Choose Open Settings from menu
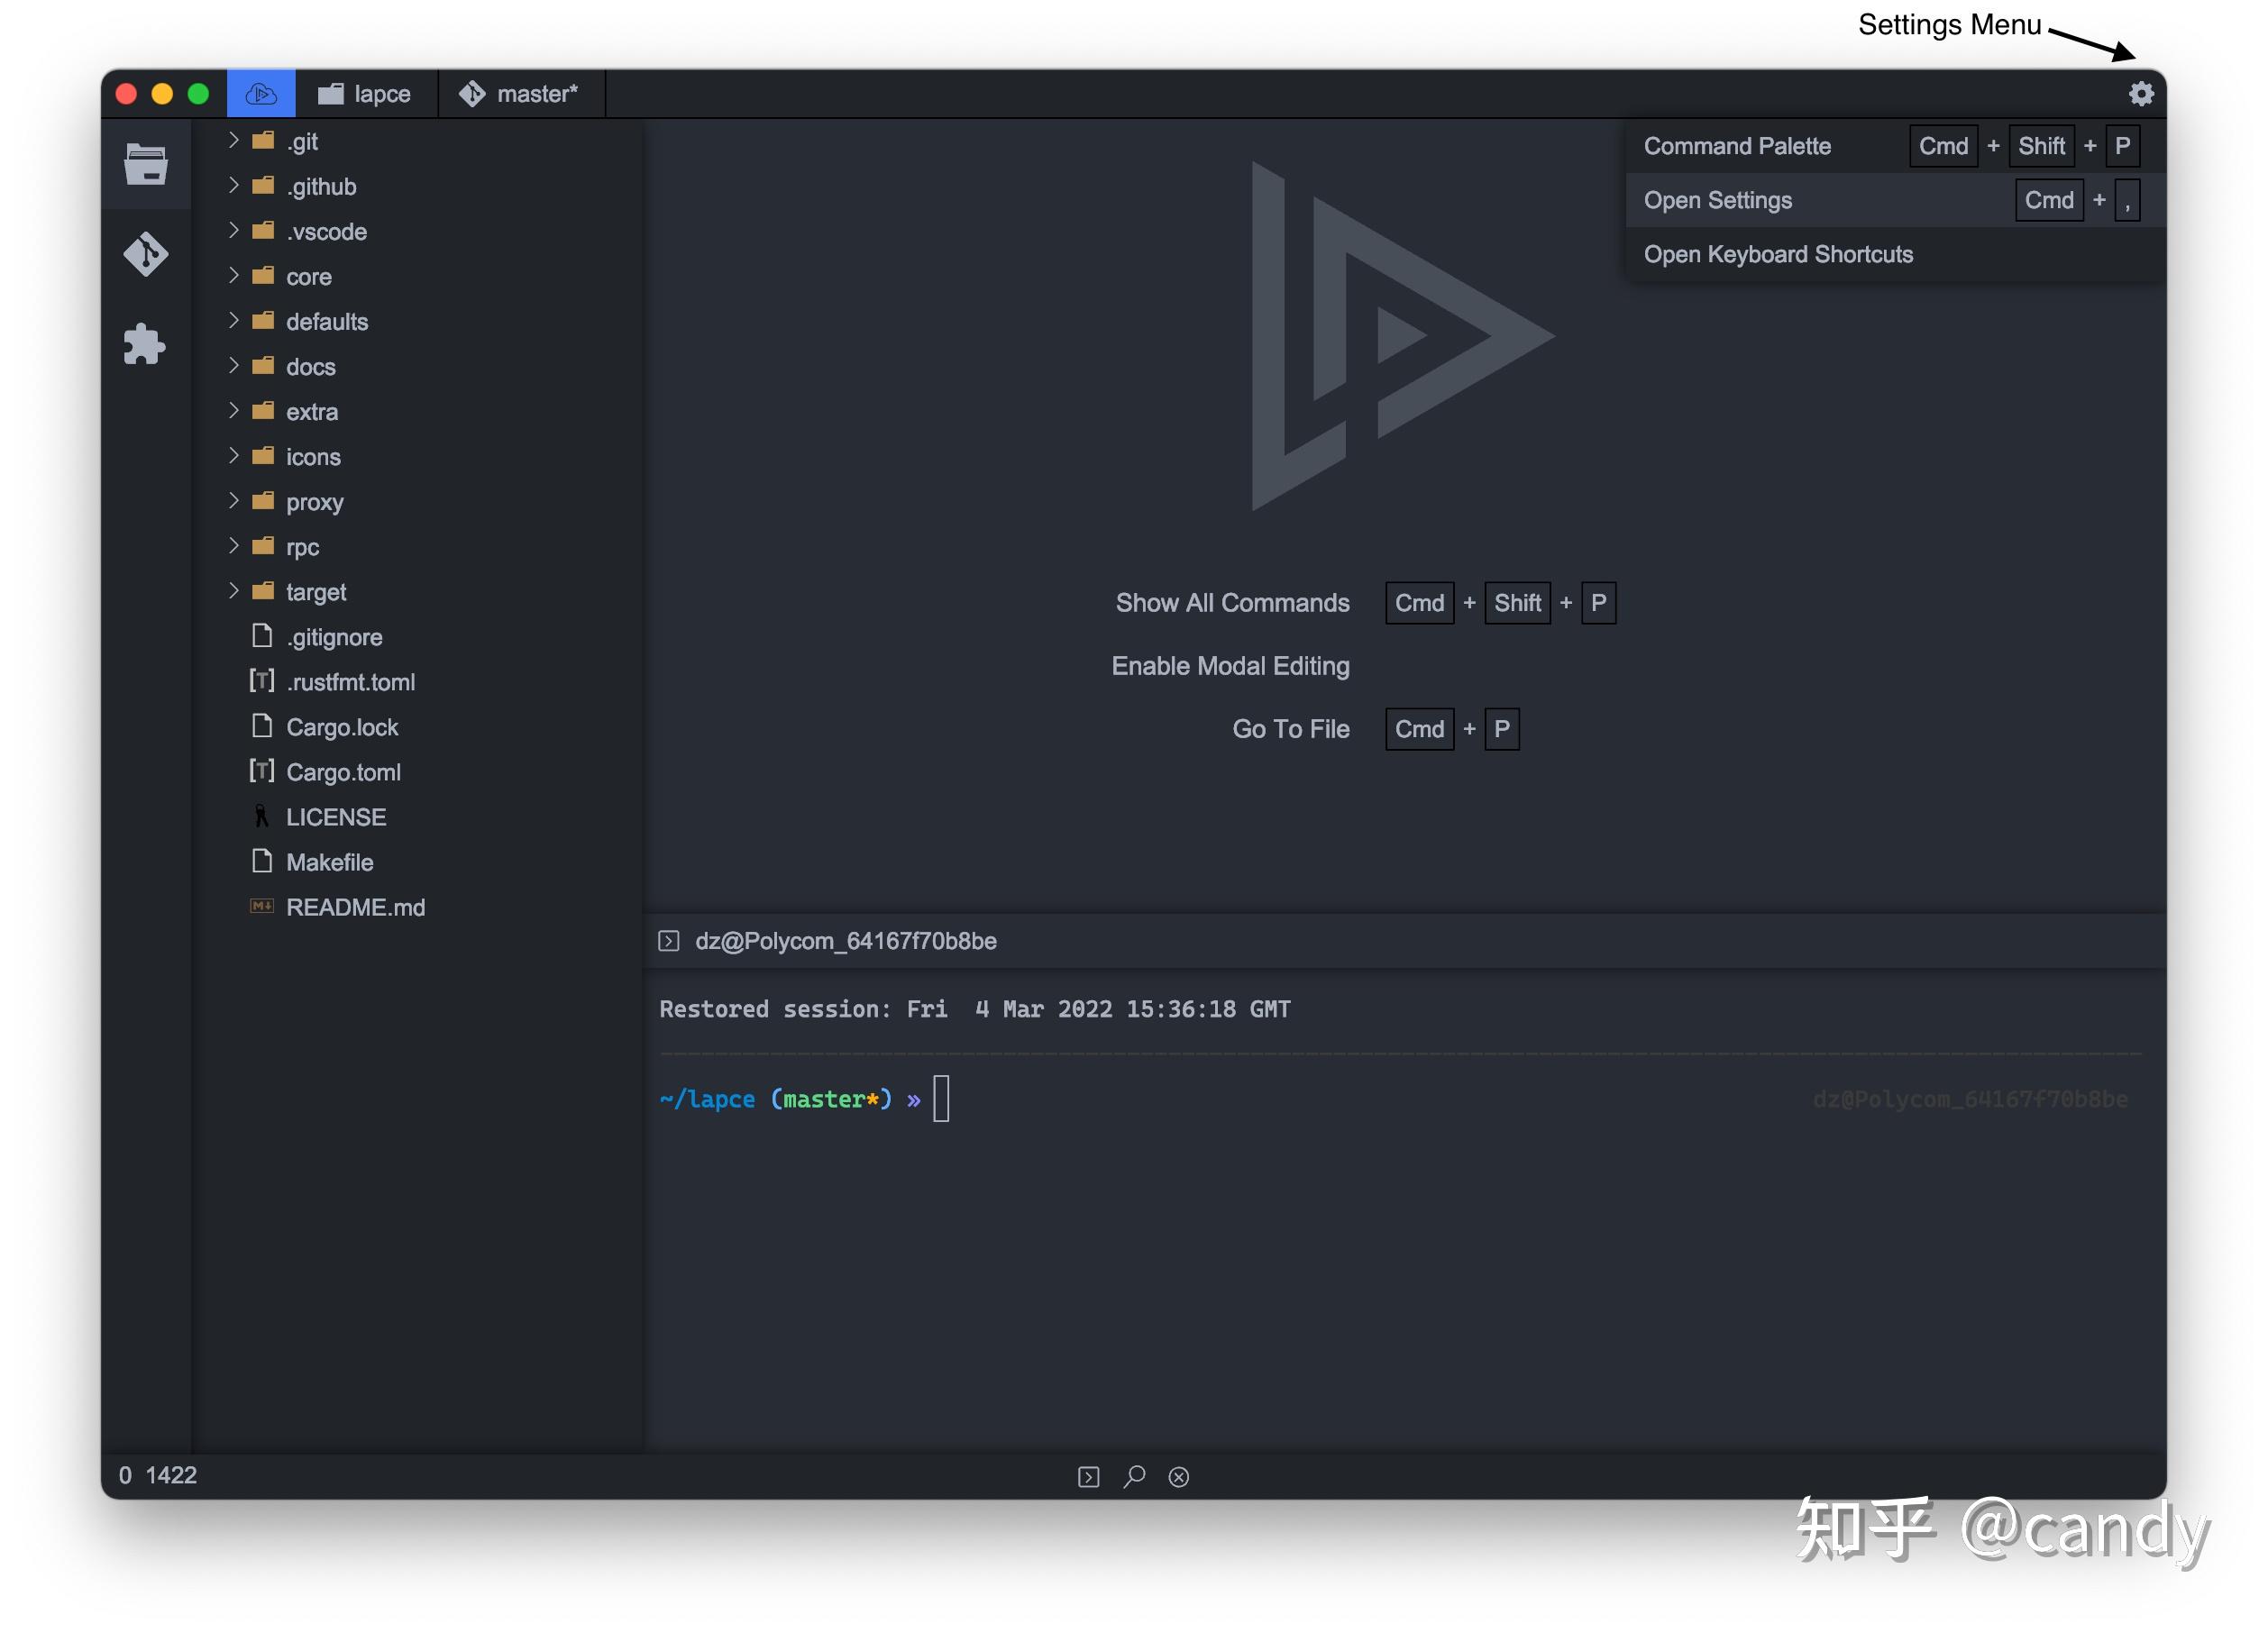 tap(1717, 200)
